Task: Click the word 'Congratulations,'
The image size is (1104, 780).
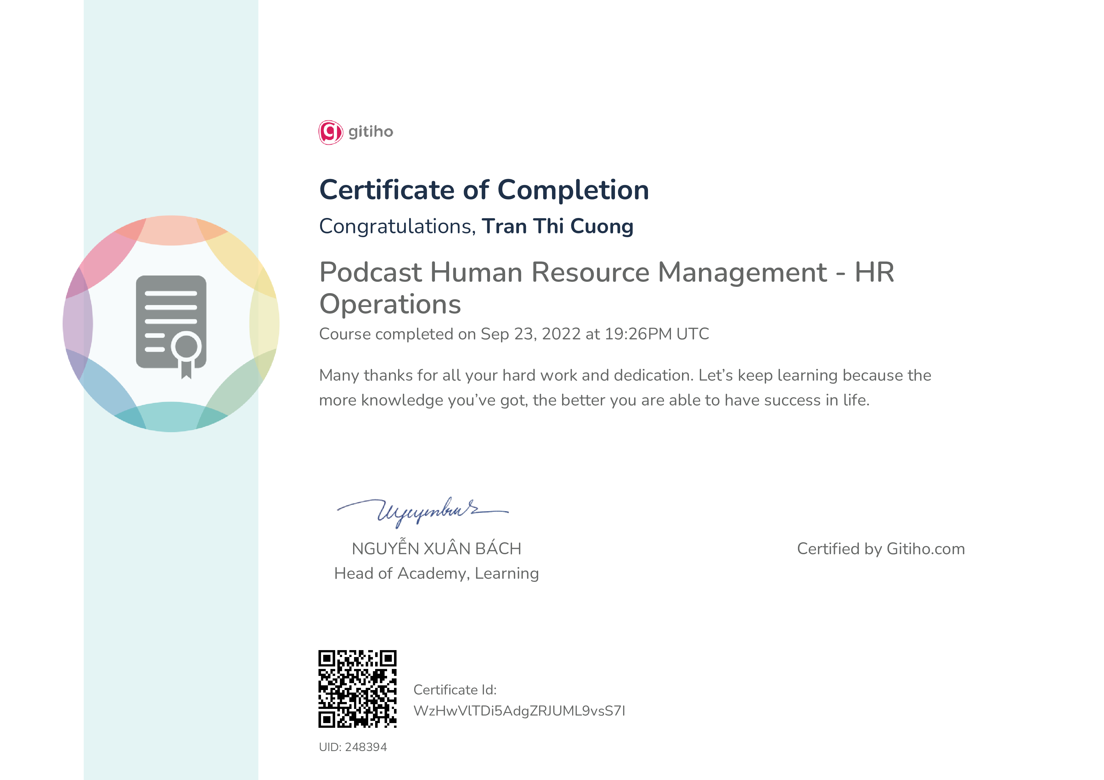Action: pyautogui.click(x=398, y=226)
